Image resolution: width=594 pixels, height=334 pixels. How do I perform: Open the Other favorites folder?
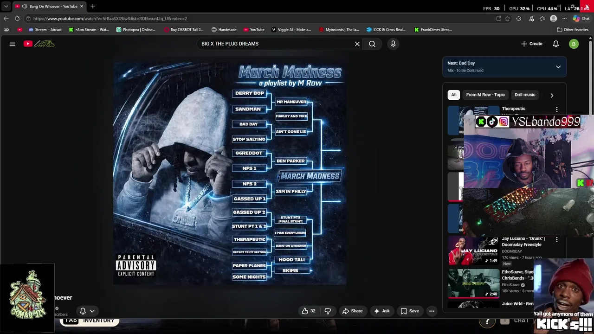(x=573, y=30)
